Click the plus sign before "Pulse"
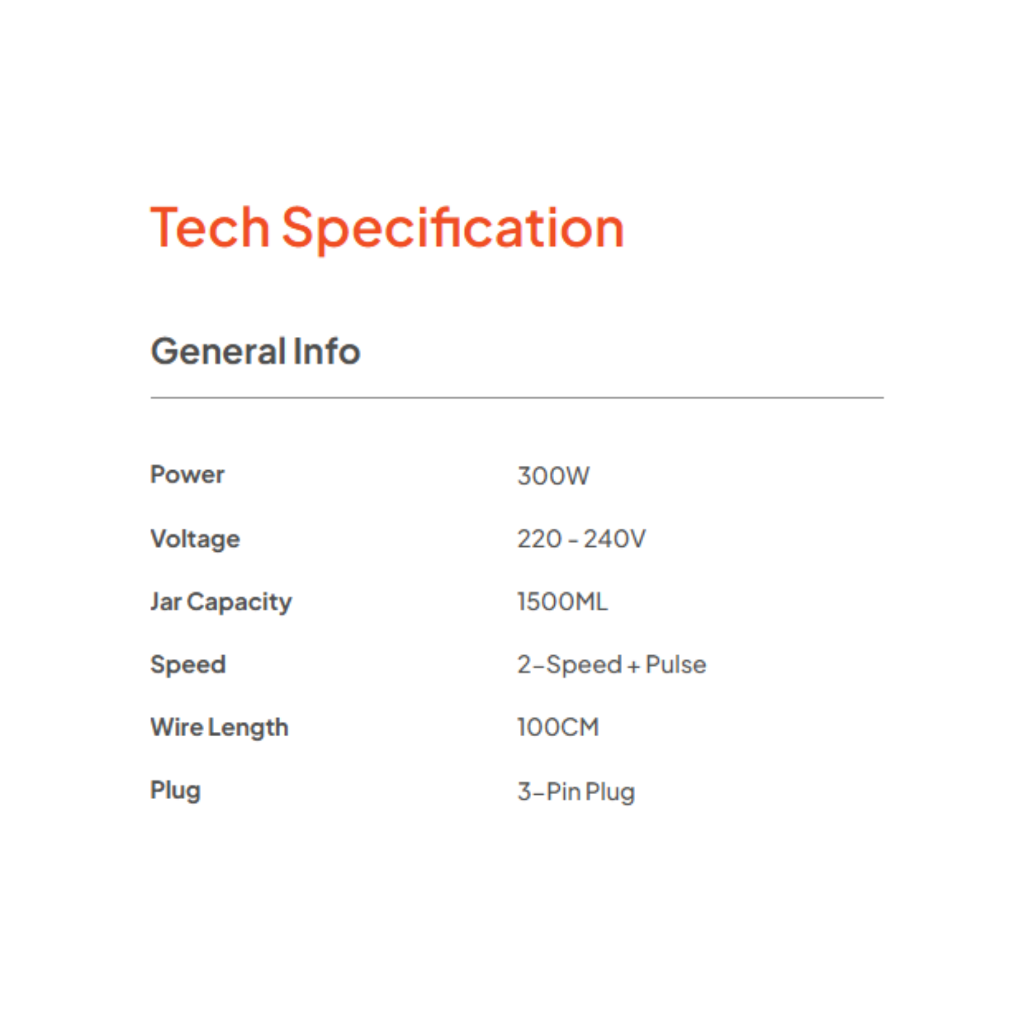The image size is (1030, 1030). 633,666
